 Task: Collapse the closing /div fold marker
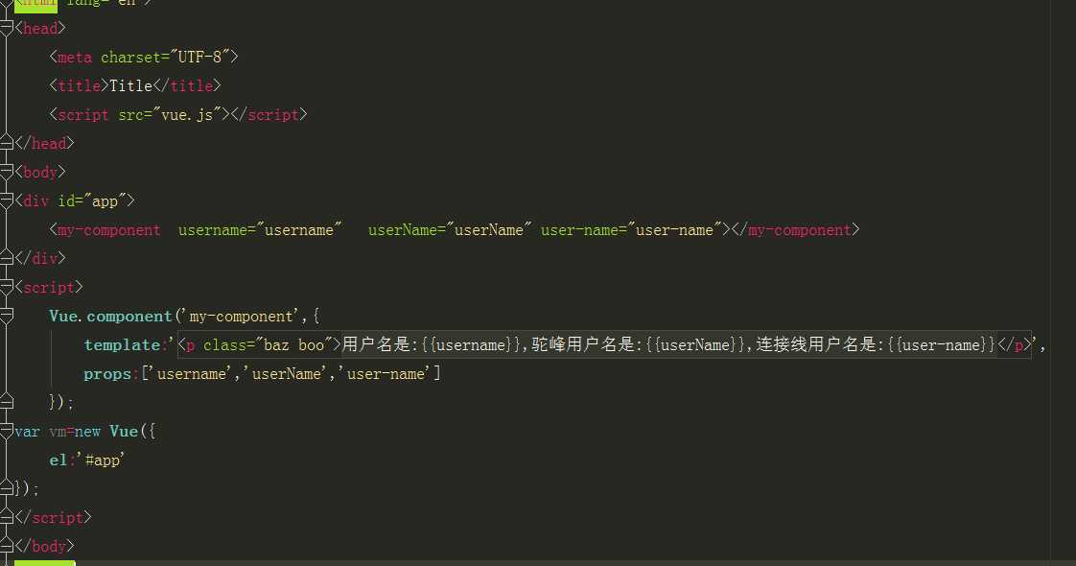(x=6, y=258)
